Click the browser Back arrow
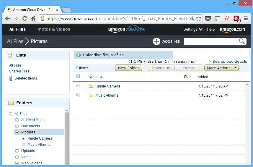Image resolution: width=253 pixels, height=167 pixels. coord(7,19)
